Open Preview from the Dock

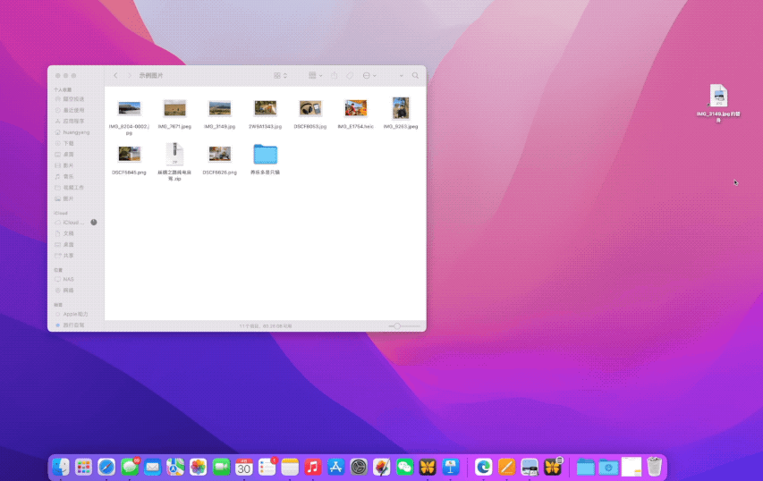coord(530,467)
